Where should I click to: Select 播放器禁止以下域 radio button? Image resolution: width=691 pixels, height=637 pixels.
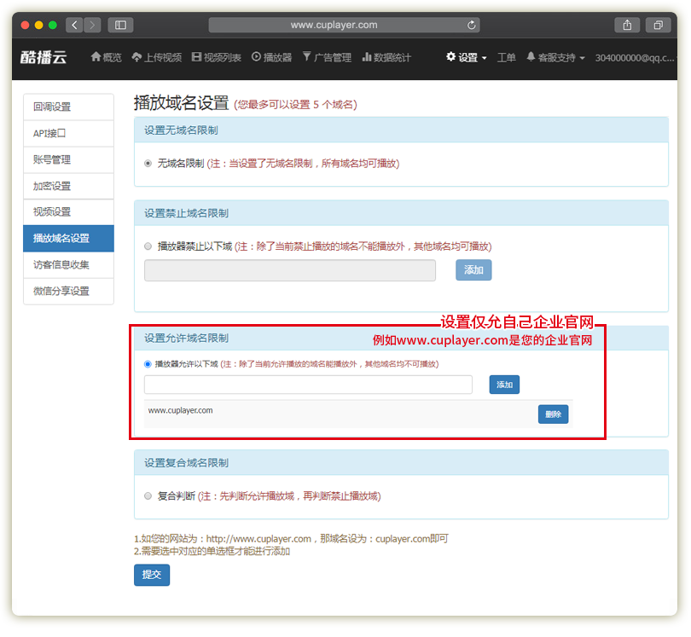coord(148,246)
